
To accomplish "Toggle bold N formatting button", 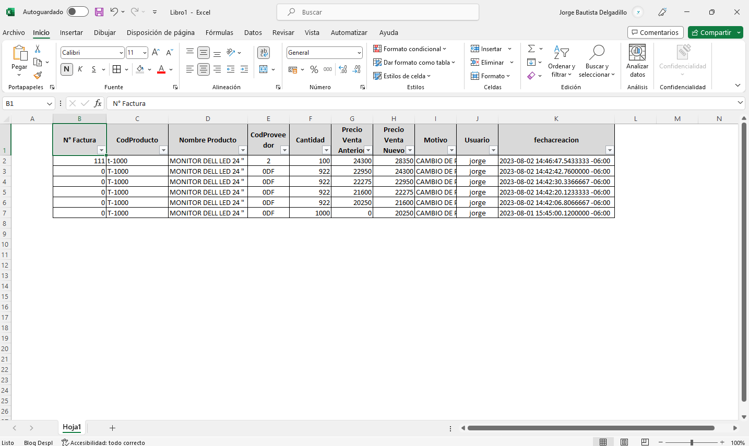I will (67, 69).
